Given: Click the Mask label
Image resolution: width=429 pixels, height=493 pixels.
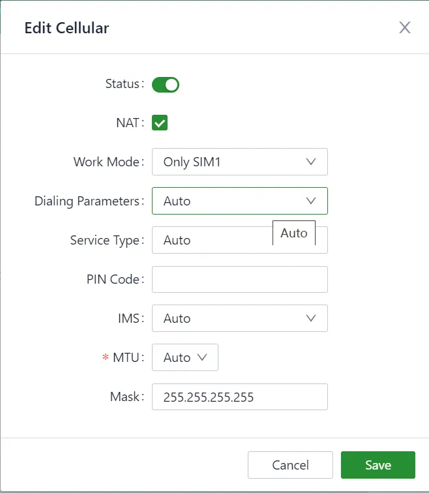Looking at the screenshot, I should (127, 396).
